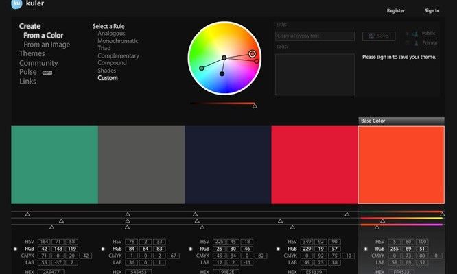Choose the Analogous color rule
The height and width of the screenshot is (274, 457).
(111, 33)
